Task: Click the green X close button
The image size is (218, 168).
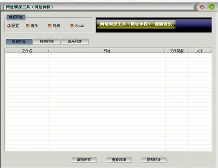Action: [212, 7]
